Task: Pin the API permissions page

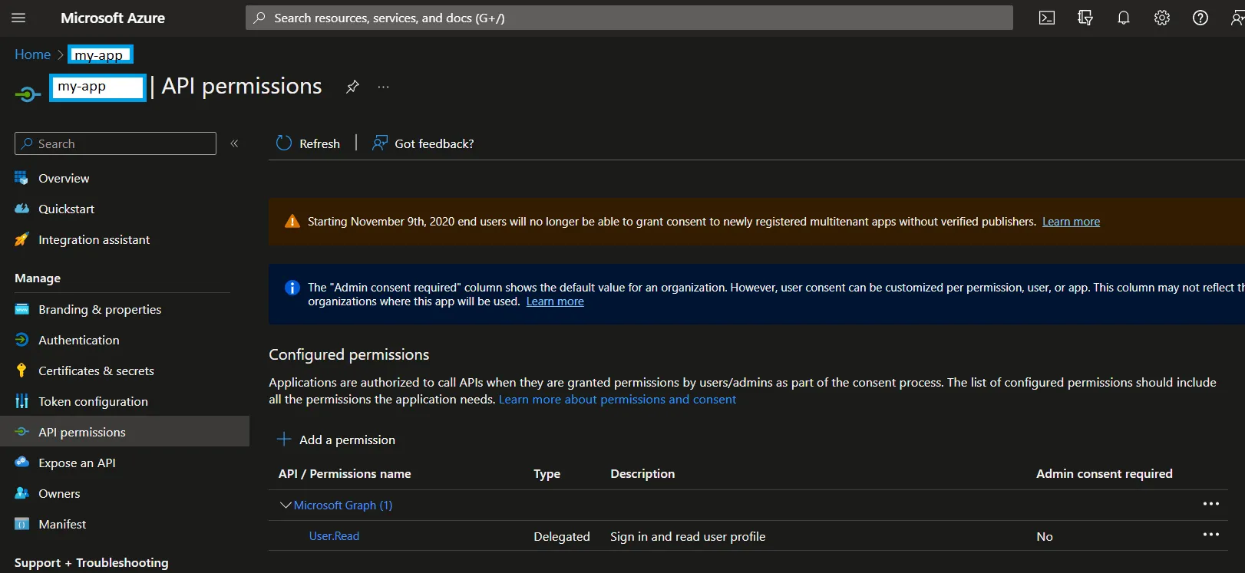Action: pyautogui.click(x=352, y=87)
